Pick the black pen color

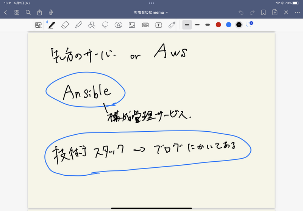(239, 25)
